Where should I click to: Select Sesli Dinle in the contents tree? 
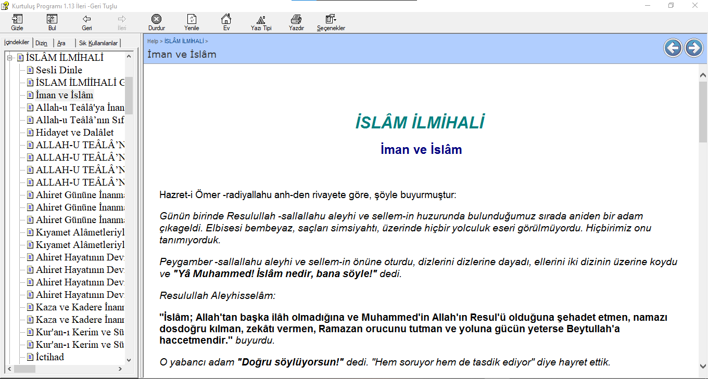point(59,70)
